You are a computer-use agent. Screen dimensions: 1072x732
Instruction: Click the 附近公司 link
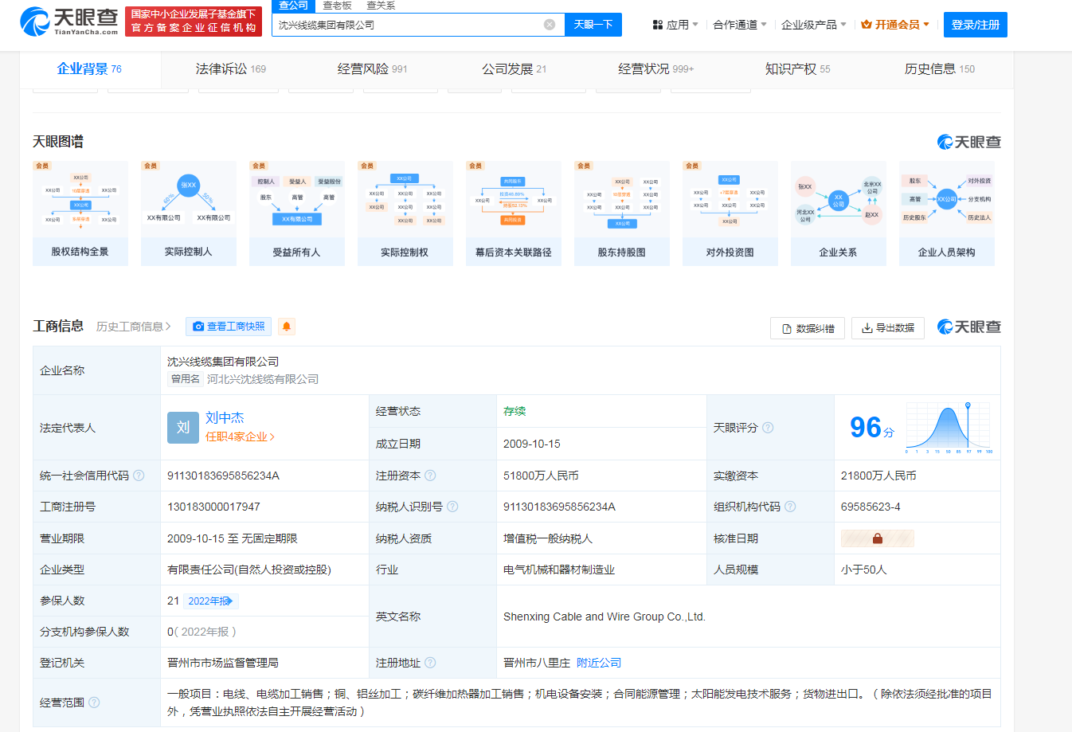point(599,663)
